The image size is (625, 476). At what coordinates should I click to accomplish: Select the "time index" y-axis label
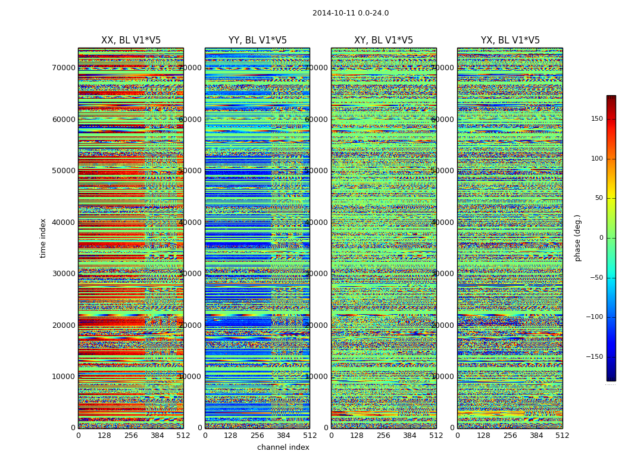[43, 238]
